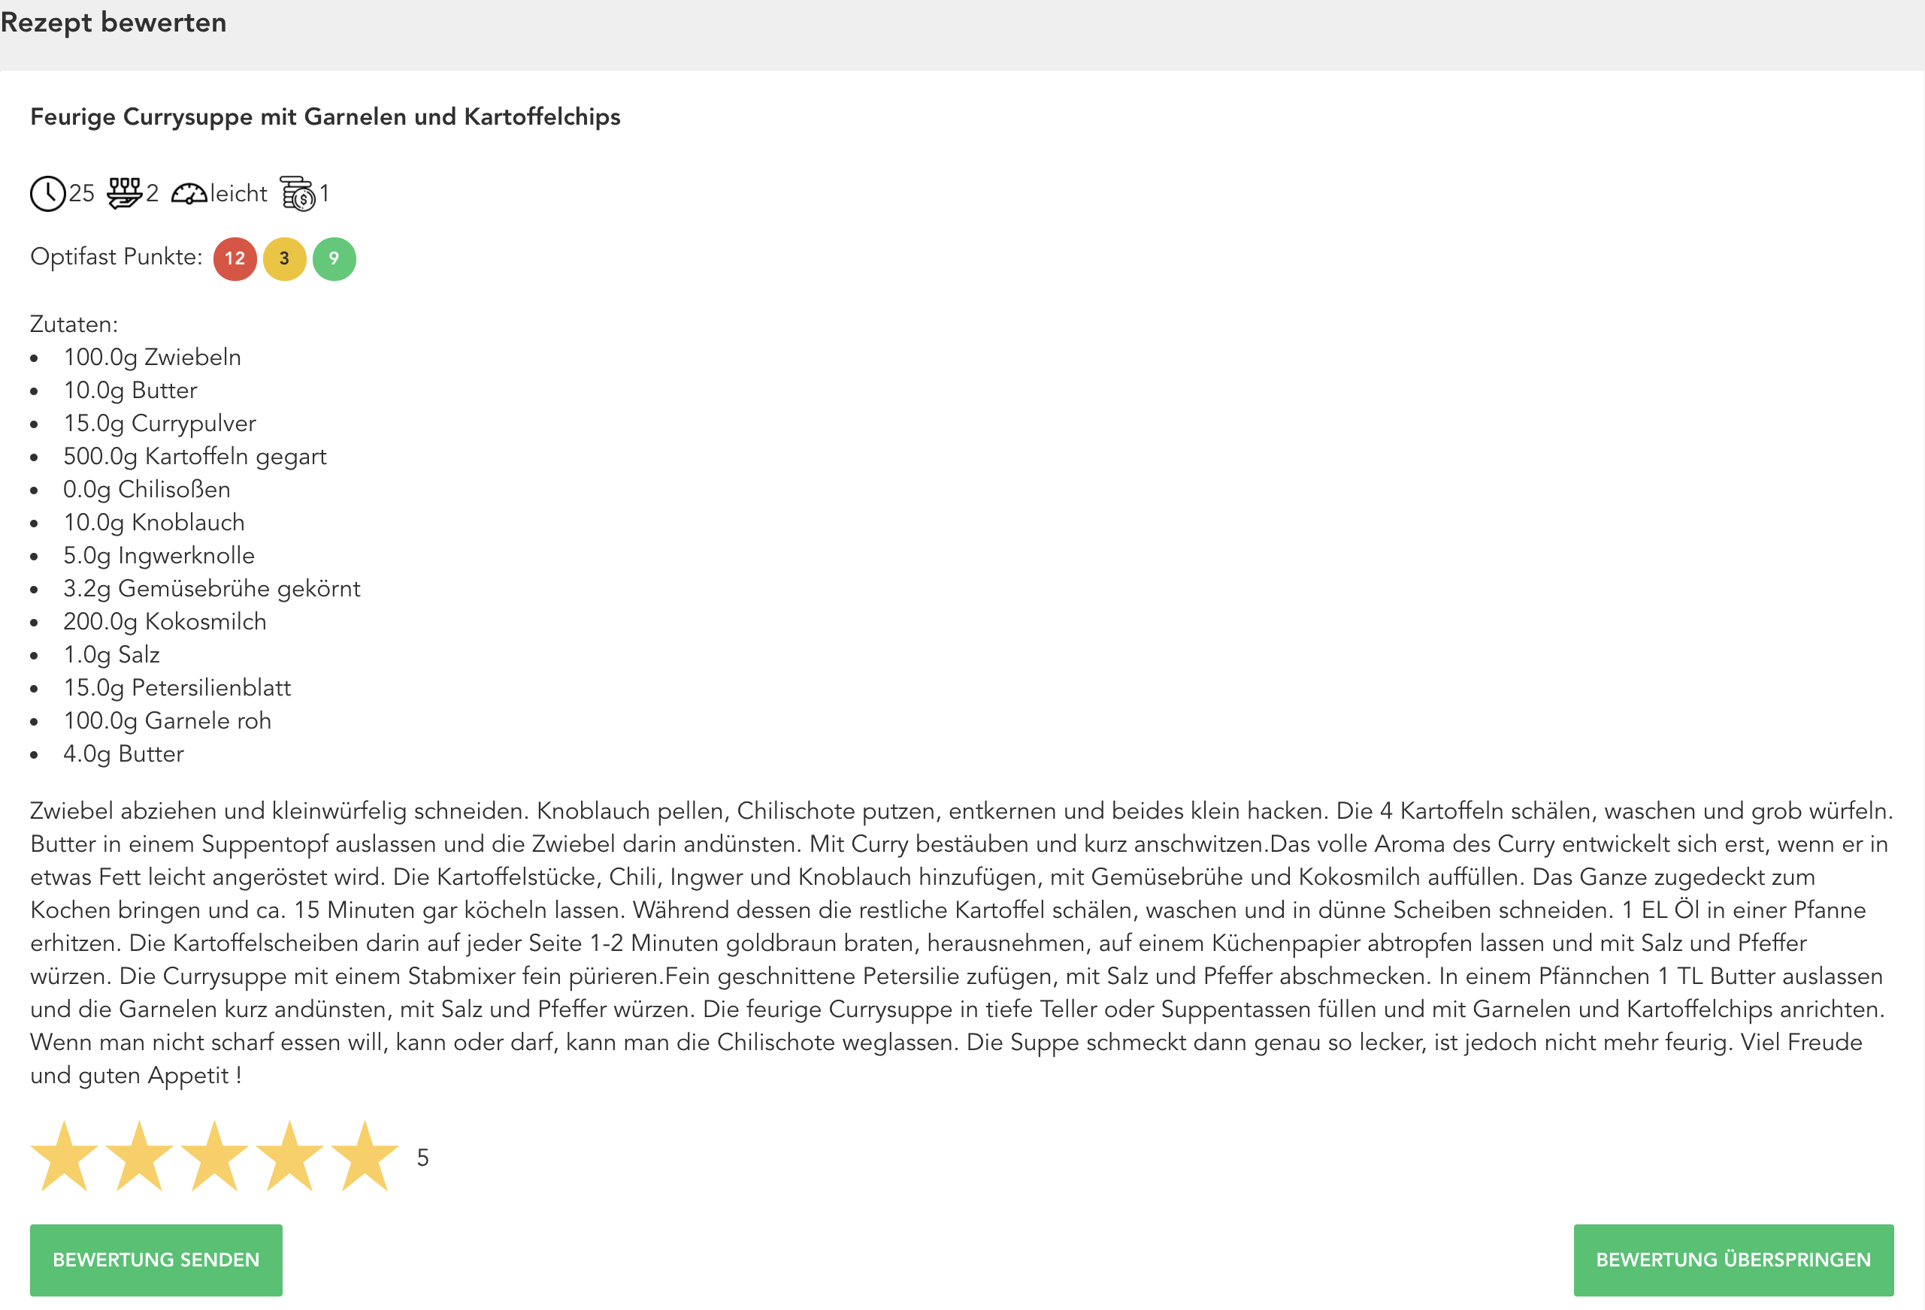The width and height of the screenshot is (1925, 1310).
Task: Click the clock preparation time icon
Action: click(48, 194)
